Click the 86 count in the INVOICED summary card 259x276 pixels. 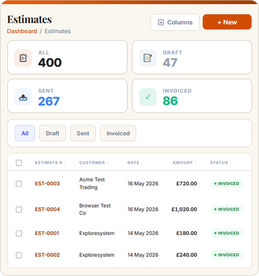[170, 101]
